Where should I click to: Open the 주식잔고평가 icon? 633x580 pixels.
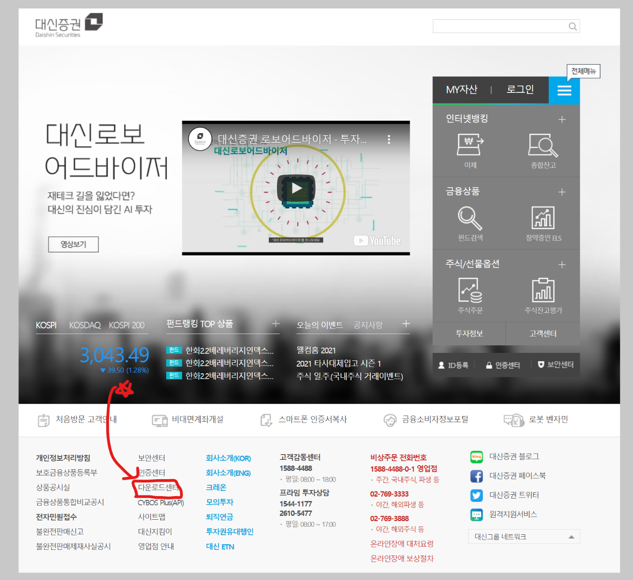tap(543, 290)
